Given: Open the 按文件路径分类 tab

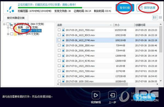Looking at the screenshot, I should tap(16, 18).
